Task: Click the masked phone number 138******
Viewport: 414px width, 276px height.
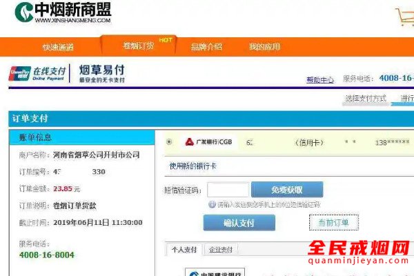Action: point(392,143)
